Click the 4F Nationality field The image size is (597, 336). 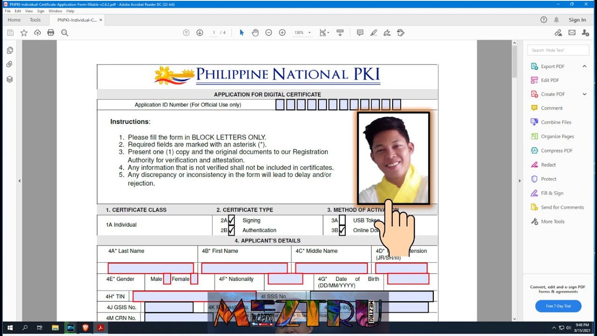[x=285, y=279]
